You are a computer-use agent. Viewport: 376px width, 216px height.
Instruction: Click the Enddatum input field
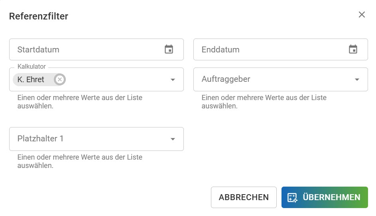coord(281,49)
